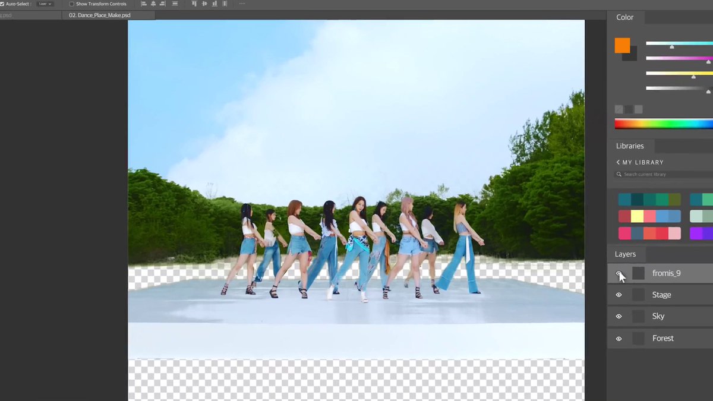The width and height of the screenshot is (713, 401).
Task: Hide the fromis_9 layer with its eye
Action: coord(619,273)
